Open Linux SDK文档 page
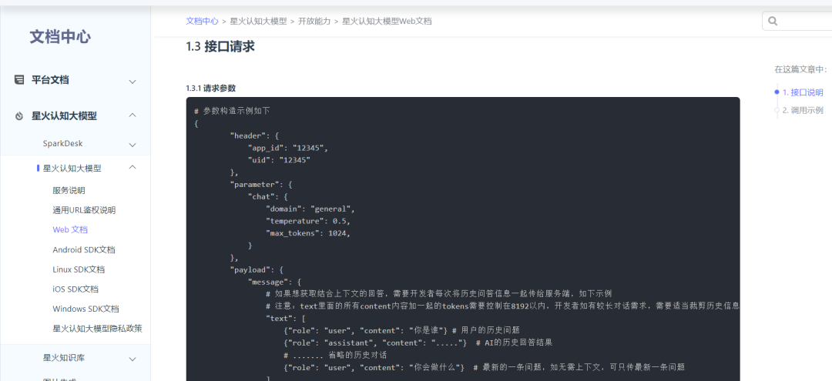The image size is (832, 381). [x=79, y=269]
